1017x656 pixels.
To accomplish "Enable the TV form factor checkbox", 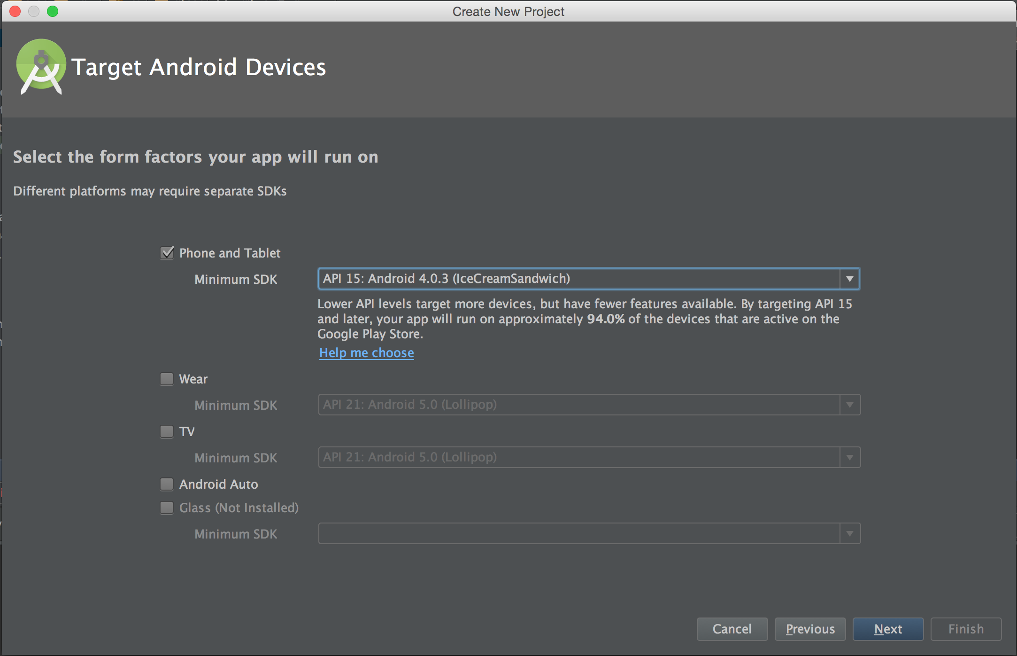I will click(167, 431).
